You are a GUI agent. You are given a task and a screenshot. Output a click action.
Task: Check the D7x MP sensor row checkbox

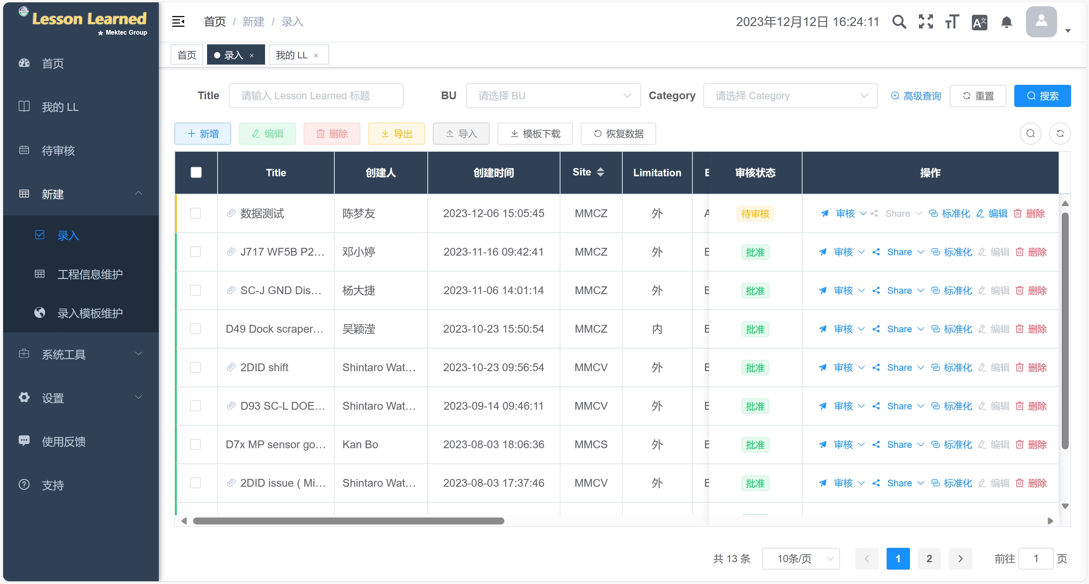coord(195,444)
